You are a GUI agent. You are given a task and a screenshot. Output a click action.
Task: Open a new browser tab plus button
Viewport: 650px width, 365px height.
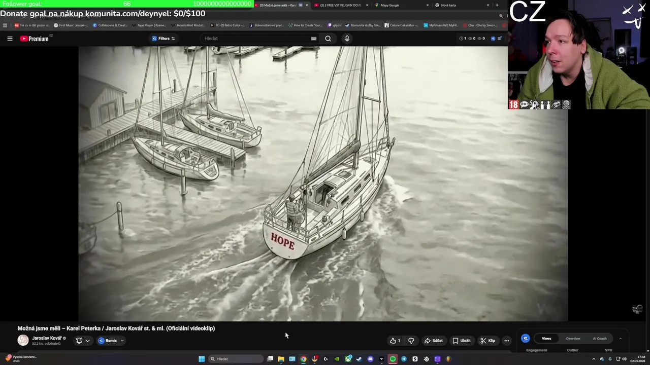click(497, 5)
